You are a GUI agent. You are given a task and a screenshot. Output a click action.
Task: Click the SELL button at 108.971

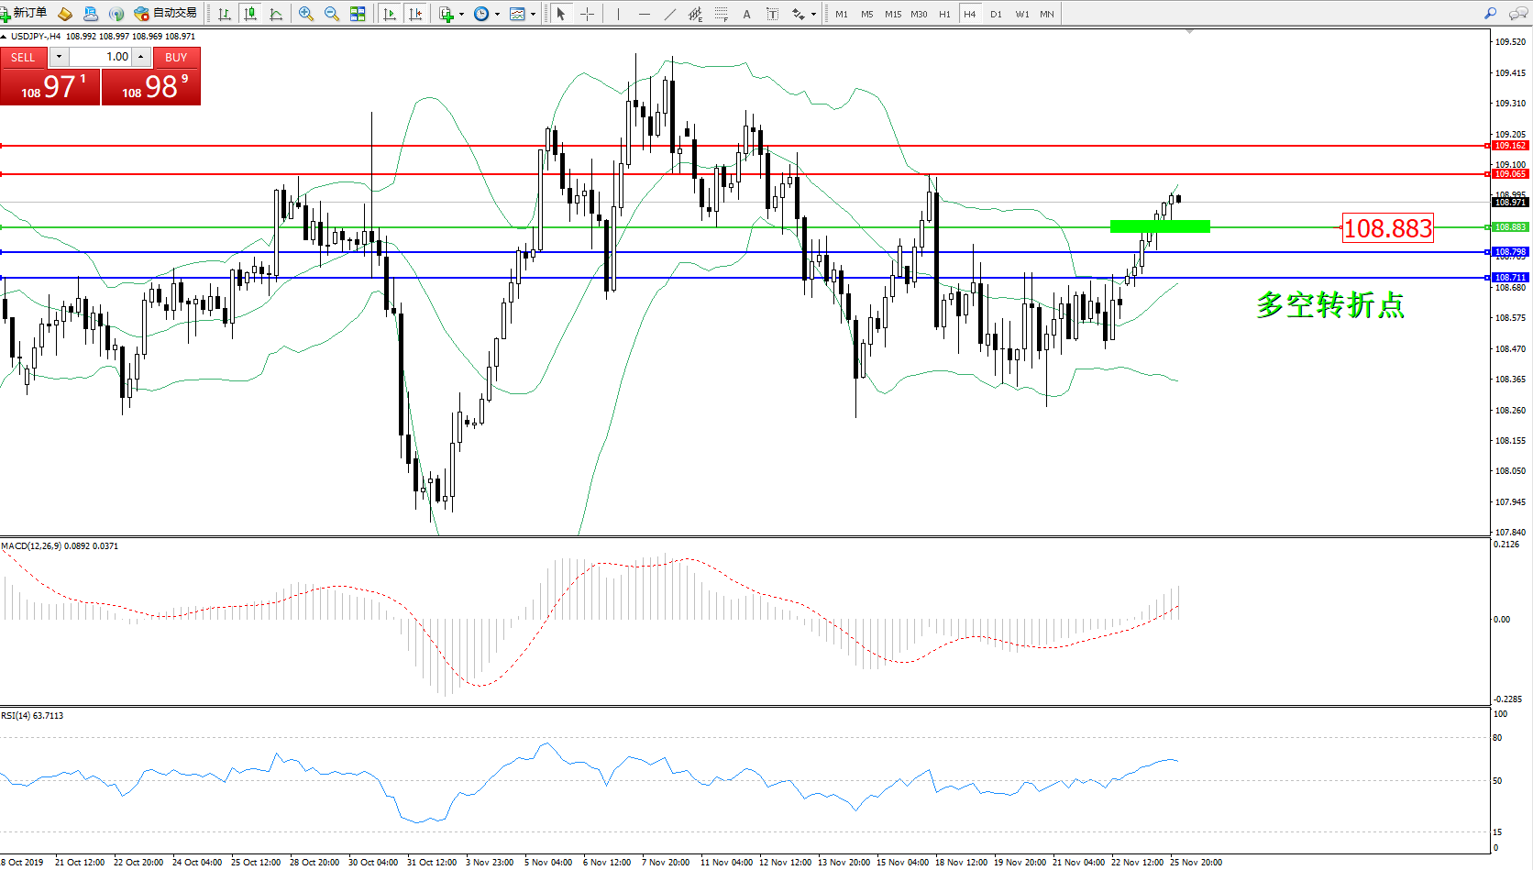pos(50,86)
